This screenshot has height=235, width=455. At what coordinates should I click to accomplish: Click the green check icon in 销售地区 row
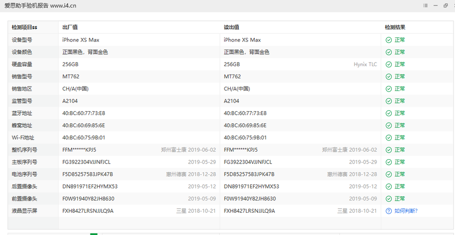(389, 89)
